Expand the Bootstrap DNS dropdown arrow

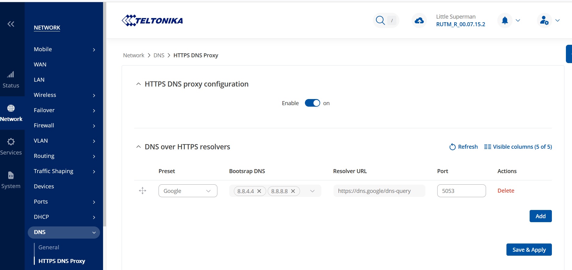(312, 191)
